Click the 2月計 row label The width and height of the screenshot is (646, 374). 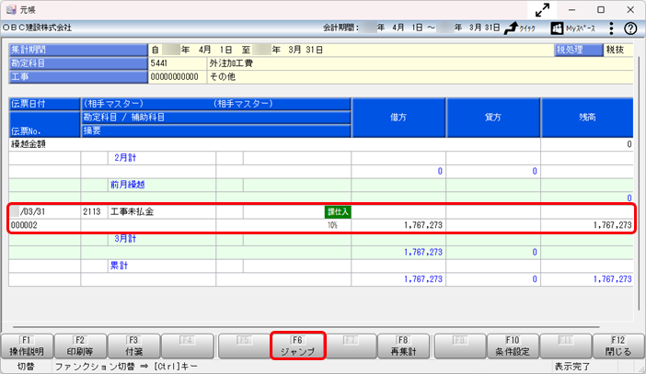(x=125, y=158)
